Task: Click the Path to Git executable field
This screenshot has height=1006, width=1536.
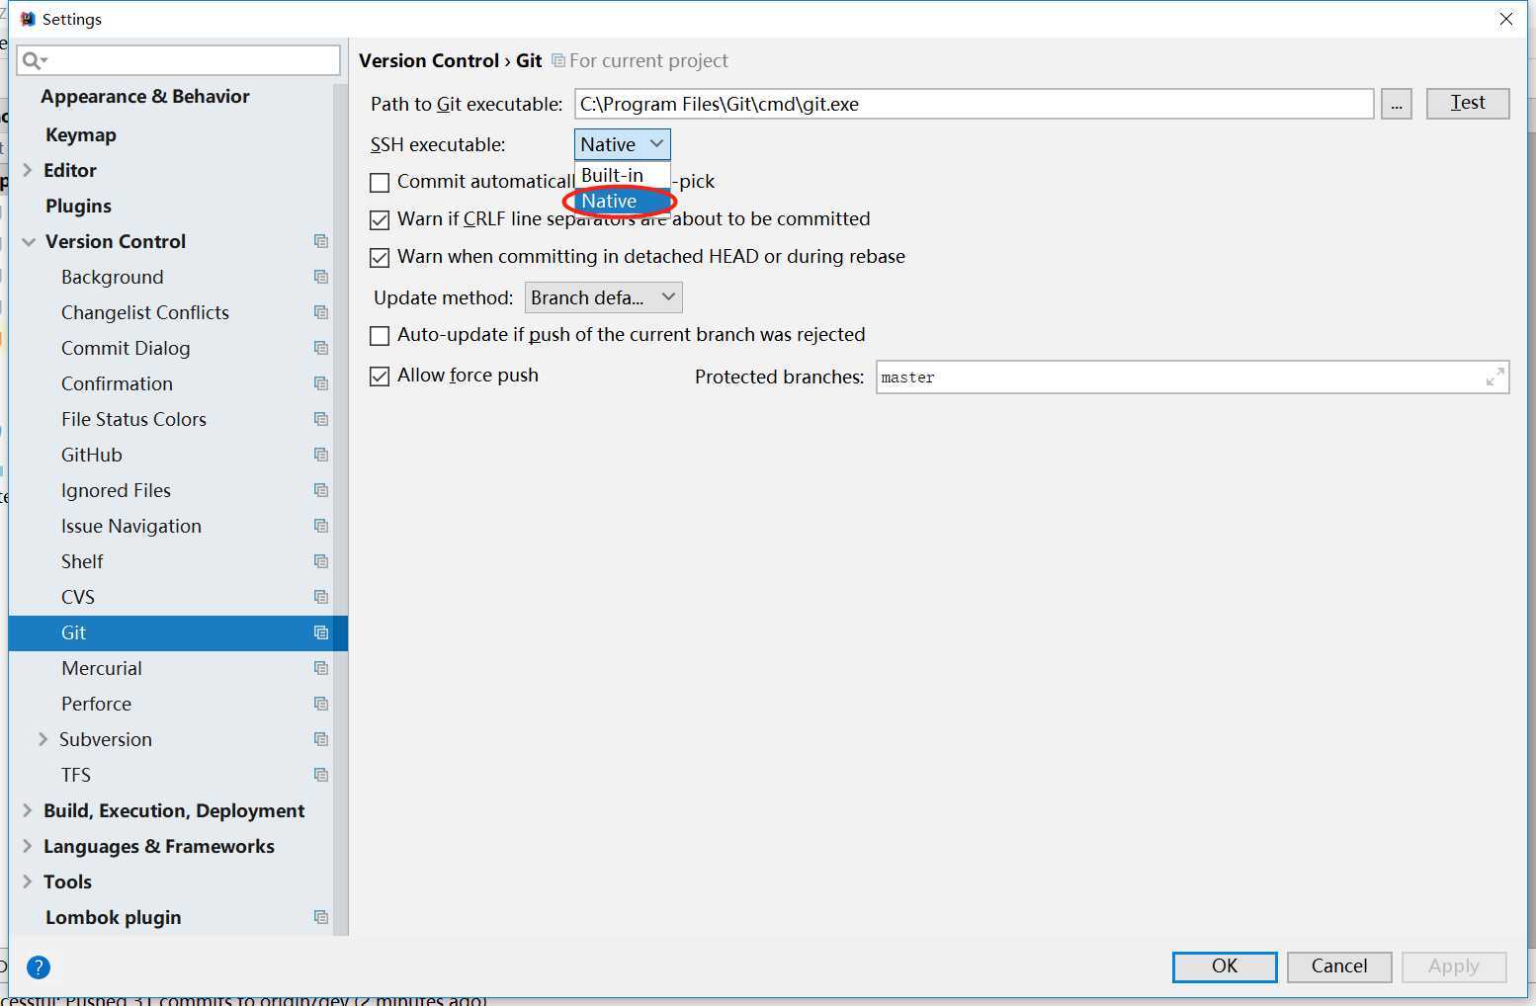Action: pos(974,104)
